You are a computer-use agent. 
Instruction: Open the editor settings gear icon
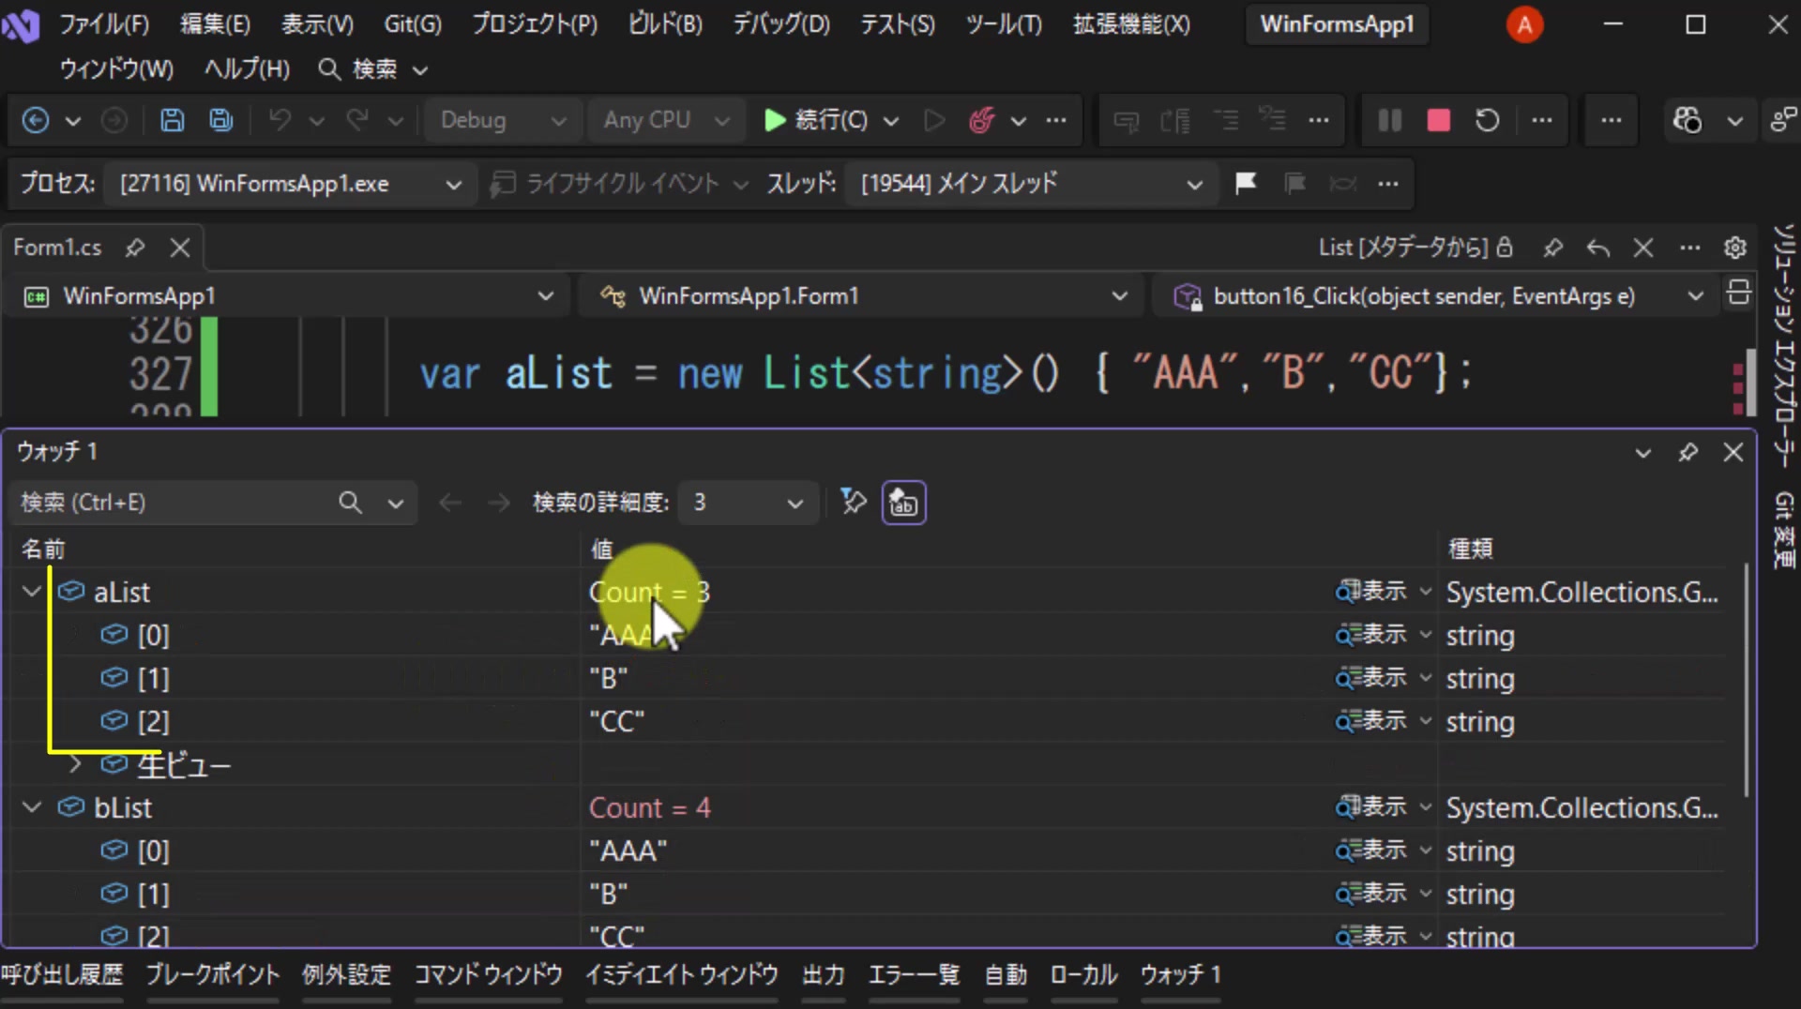(1734, 248)
